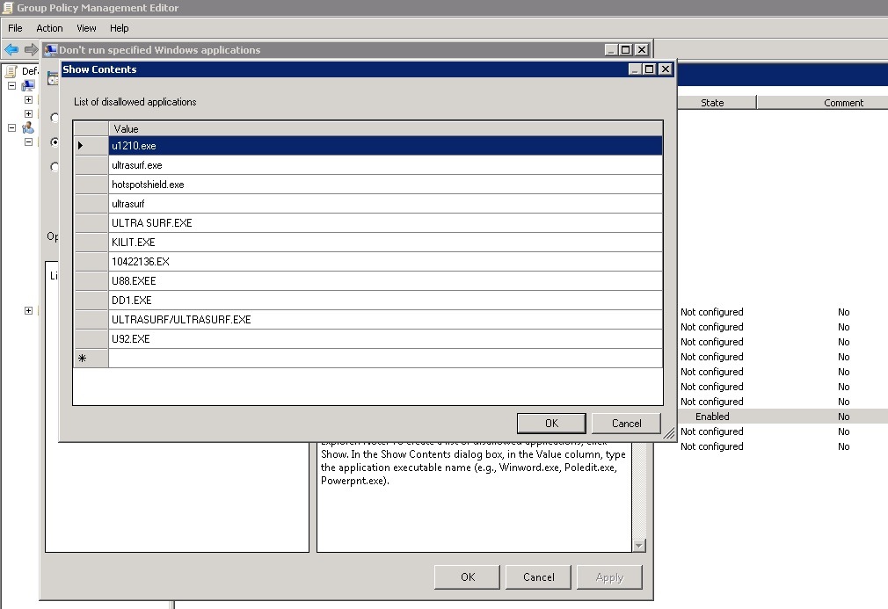Open the Help menu
The image size is (888, 609).
point(119,28)
